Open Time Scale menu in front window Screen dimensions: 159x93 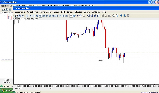(46, 12)
